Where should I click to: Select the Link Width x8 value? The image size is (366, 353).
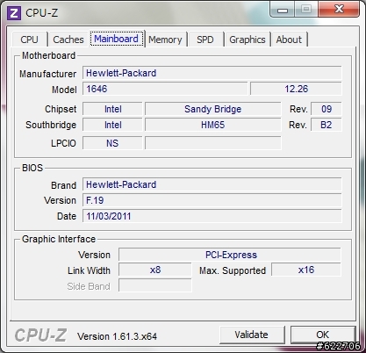pyautogui.click(x=155, y=270)
